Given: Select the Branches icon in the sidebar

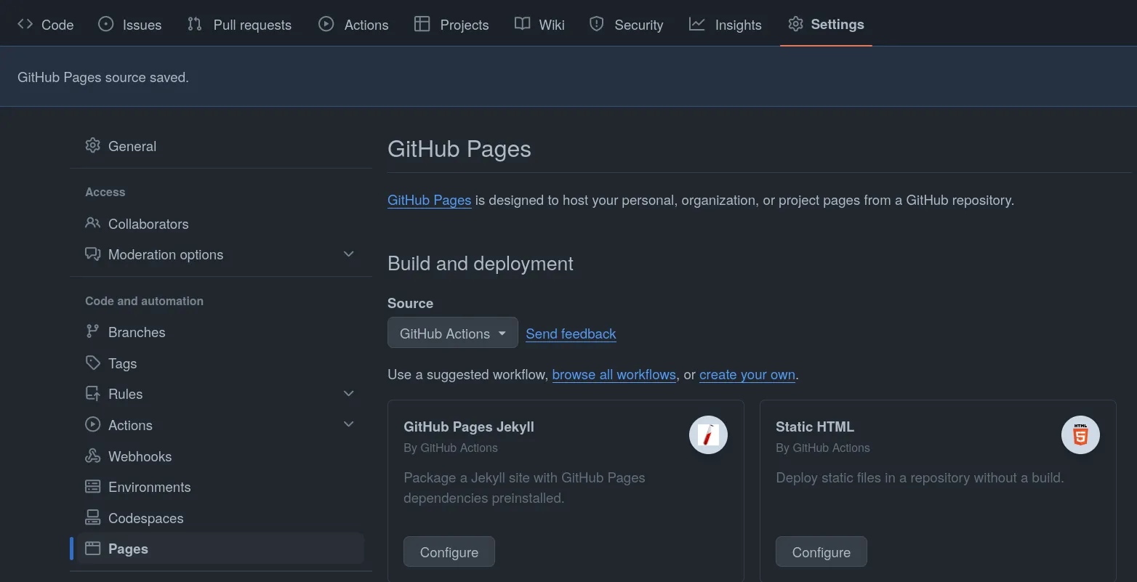Looking at the screenshot, I should point(92,332).
